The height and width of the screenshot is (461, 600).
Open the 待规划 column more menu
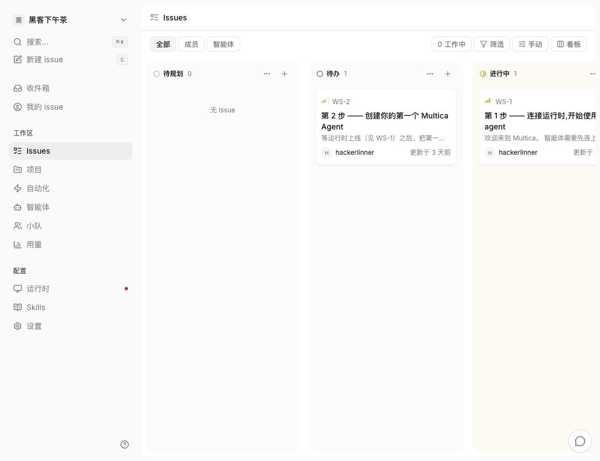coord(267,74)
